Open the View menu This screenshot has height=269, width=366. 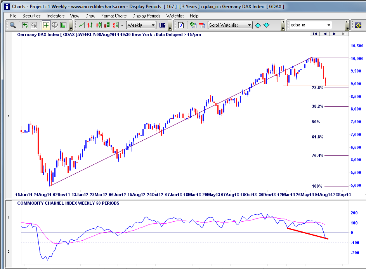point(75,16)
